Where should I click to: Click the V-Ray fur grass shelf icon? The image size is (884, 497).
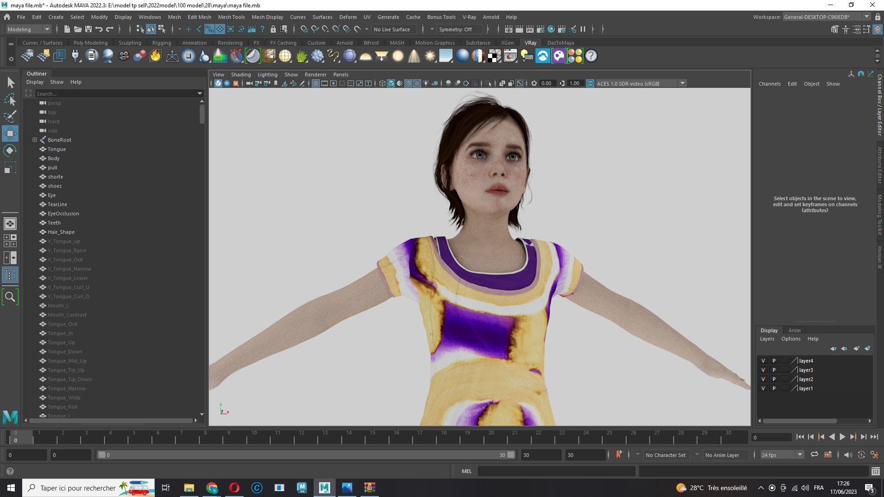pos(301,56)
